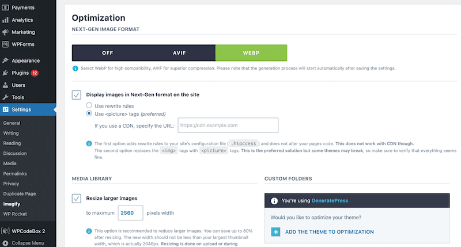Click the CDN URL input field
461x247 pixels.
pyautogui.click(x=228, y=126)
